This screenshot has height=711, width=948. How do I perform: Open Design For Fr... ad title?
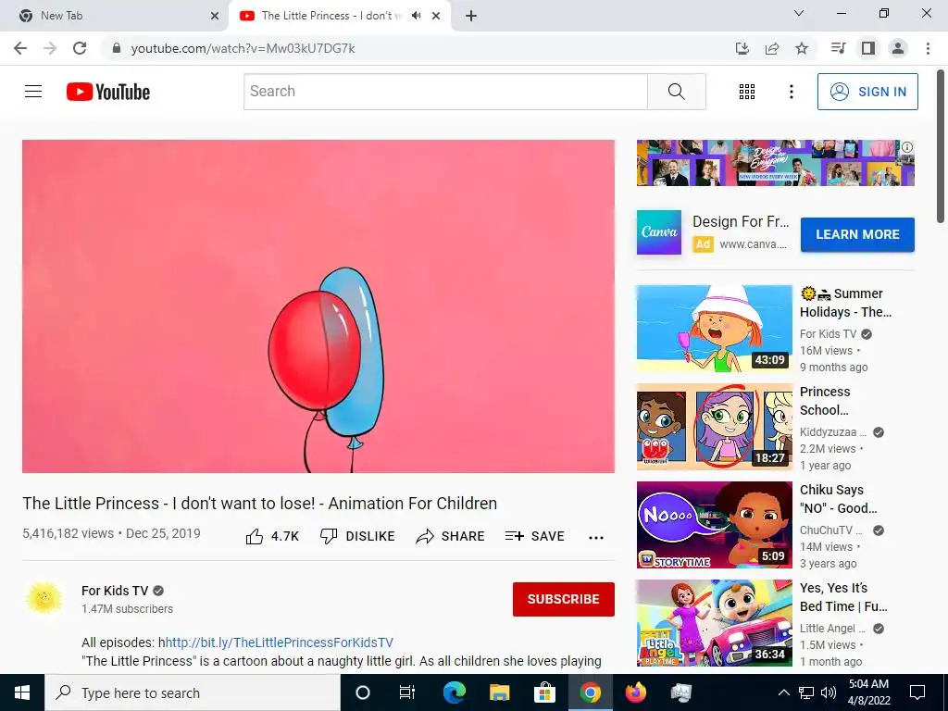pyautogui.click(x=741, y=222)
